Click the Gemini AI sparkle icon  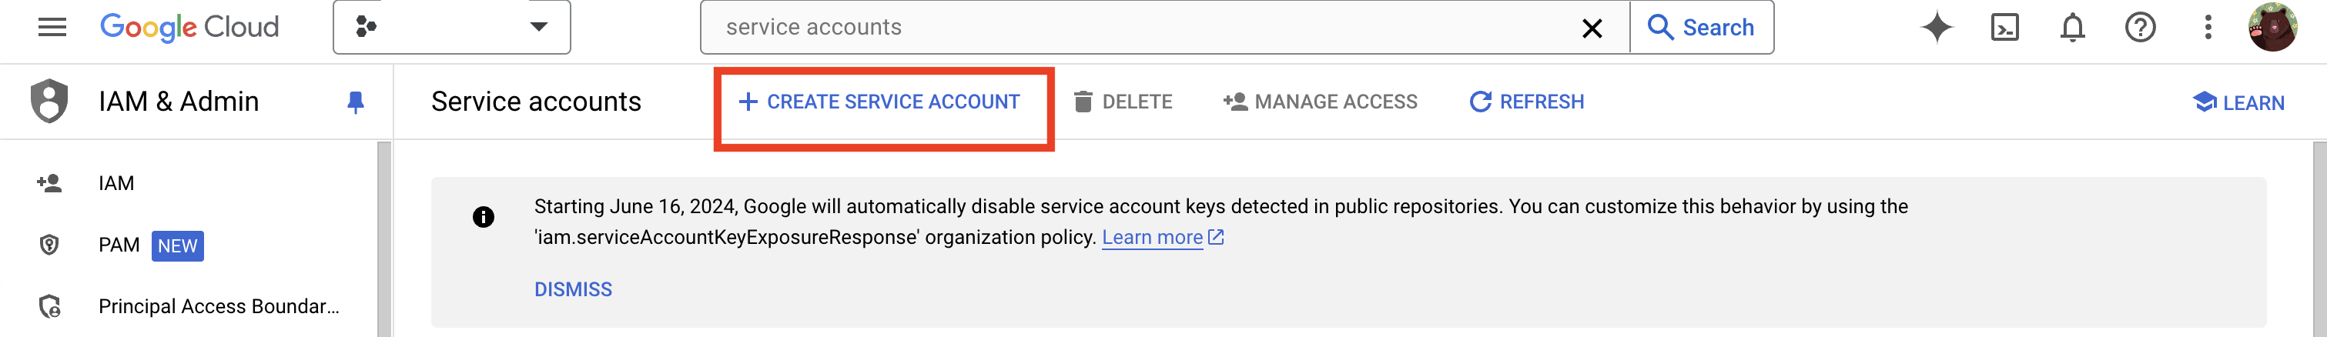[1937, 27]
